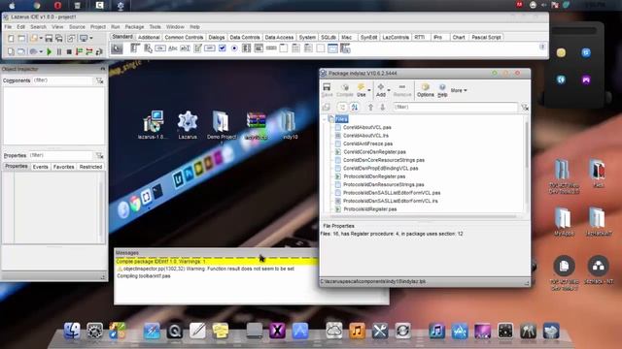The image size is (622, 349).
Task: Click the Compile button in Package window
Action: pos(345,90)
